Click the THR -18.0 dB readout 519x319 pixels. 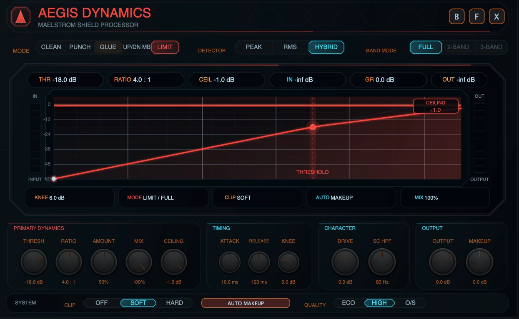(x=65, y=79)
